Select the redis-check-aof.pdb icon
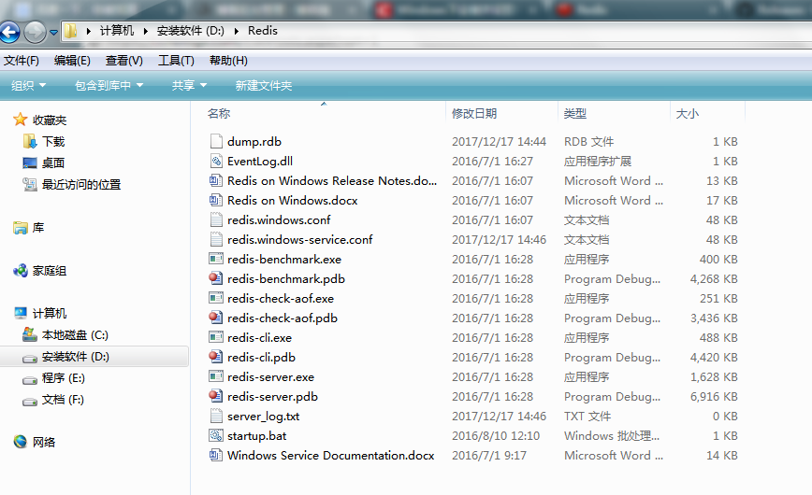The height and width of the screenshot is (495, 812). (216, 318)
